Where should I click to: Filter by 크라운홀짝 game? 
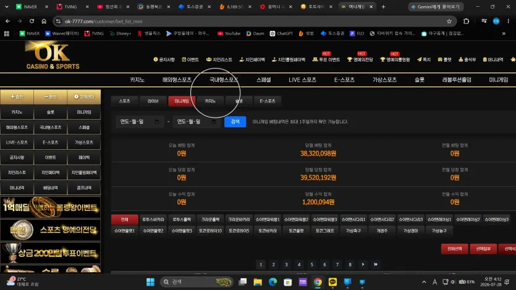pos(210,220)
